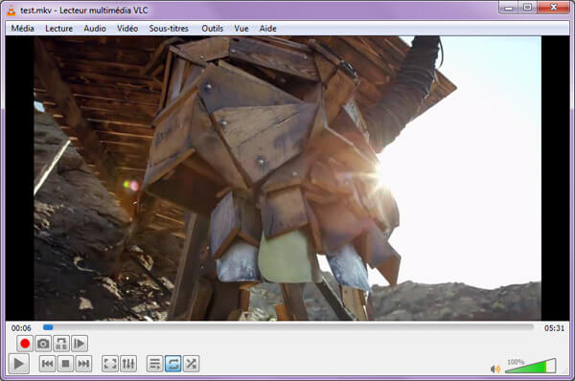Adjust the green volume slider
This screenshot has height=381, width=575.
(x=530, y=366)
